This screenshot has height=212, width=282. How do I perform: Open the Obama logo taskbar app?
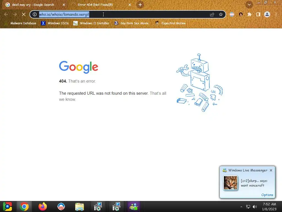pos(61,206)
